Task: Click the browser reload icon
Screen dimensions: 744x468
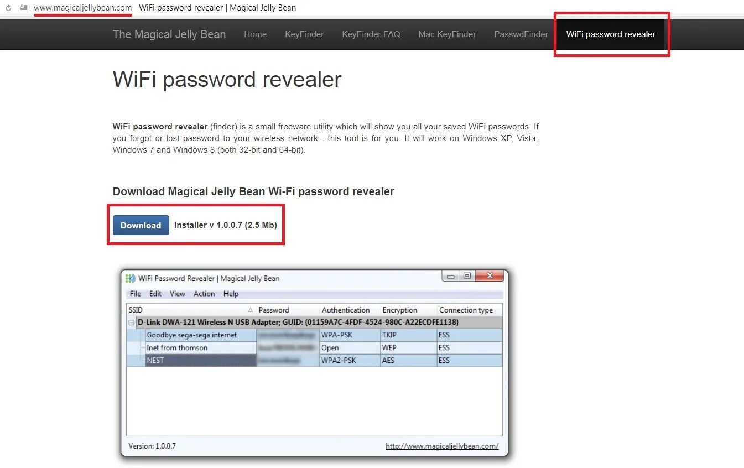Action: (x=8, y=8)
